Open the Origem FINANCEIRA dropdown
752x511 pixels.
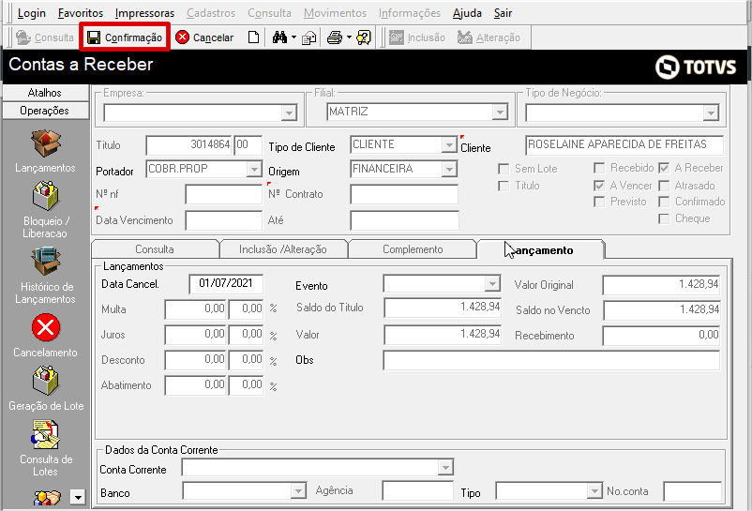coord(449,169)
